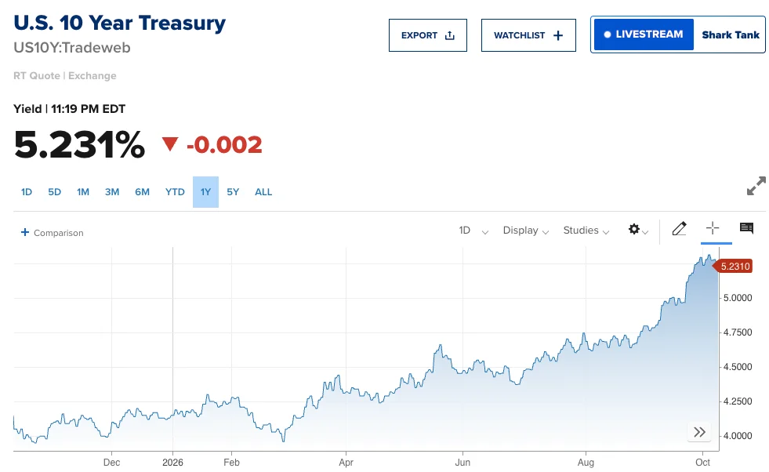Select the ALL time range tab

[x=263, y=192]
